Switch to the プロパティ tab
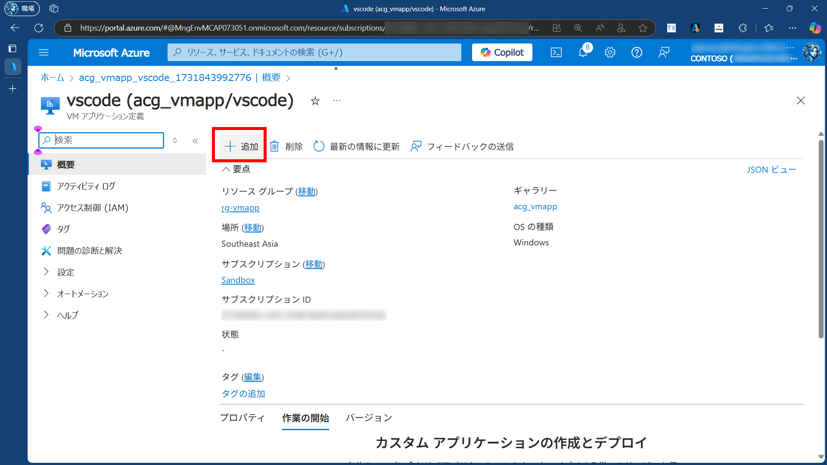Viewport: 827px width, 465px height. coord(243,418)
